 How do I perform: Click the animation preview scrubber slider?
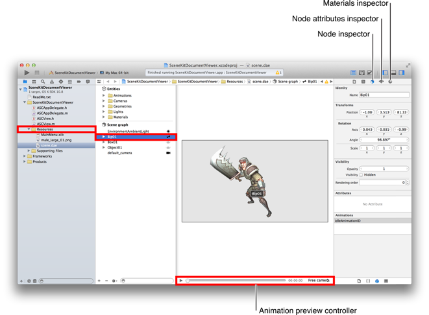[236, 281]
